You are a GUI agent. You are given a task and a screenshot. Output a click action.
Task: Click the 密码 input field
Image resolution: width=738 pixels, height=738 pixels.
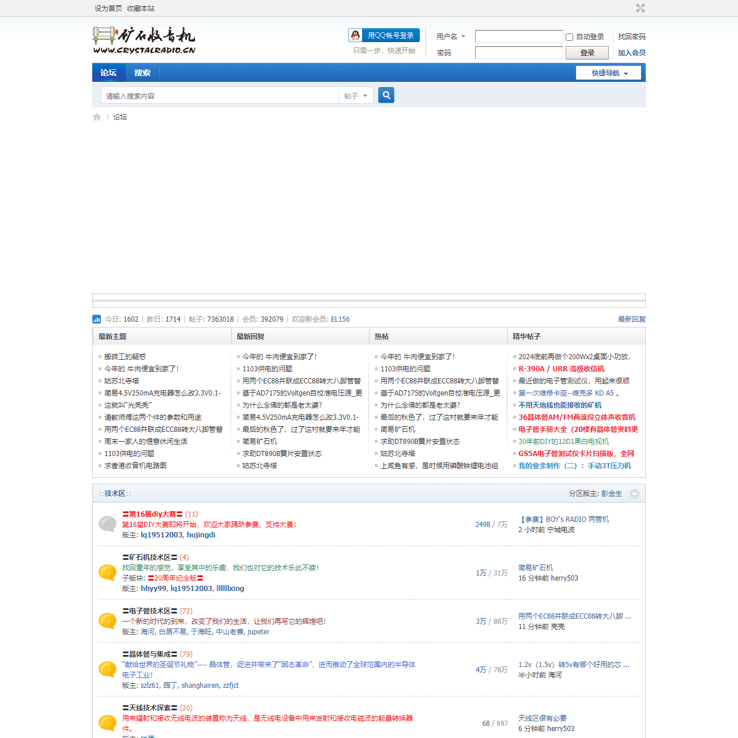click(518, 53)
